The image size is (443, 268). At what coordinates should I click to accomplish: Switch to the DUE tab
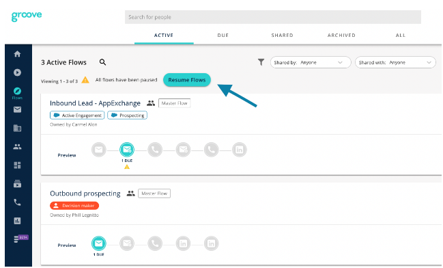223,36
